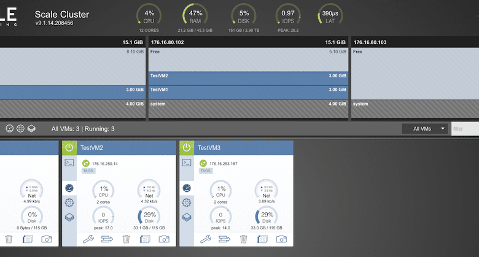The image size is (479, 257).
Task: Switch VM cards to gauge summary view
Action: coord(9,129)
